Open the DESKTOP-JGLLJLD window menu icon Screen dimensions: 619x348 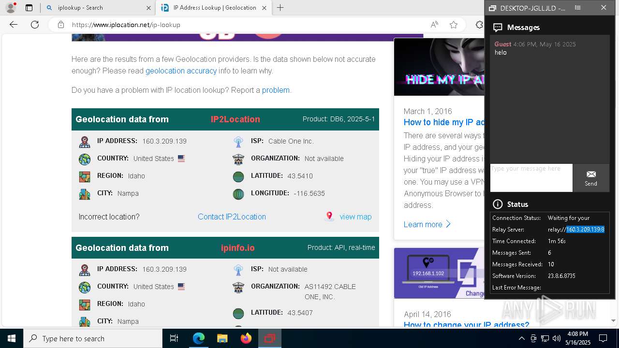[577, 8]
